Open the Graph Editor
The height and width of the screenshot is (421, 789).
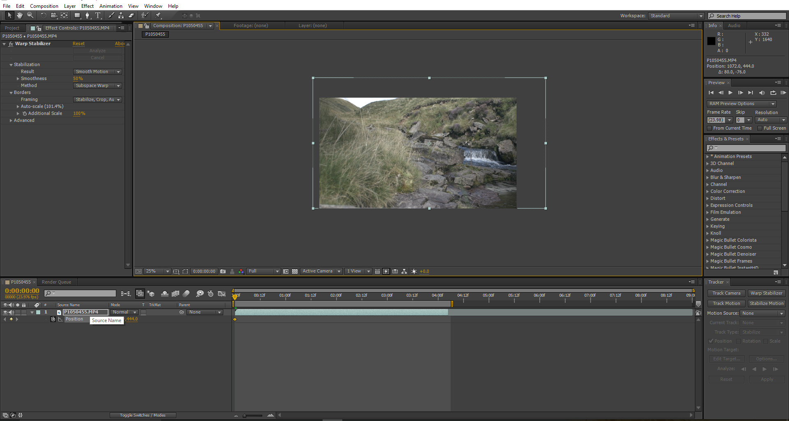pyautogui.click(x=221, y=293)
